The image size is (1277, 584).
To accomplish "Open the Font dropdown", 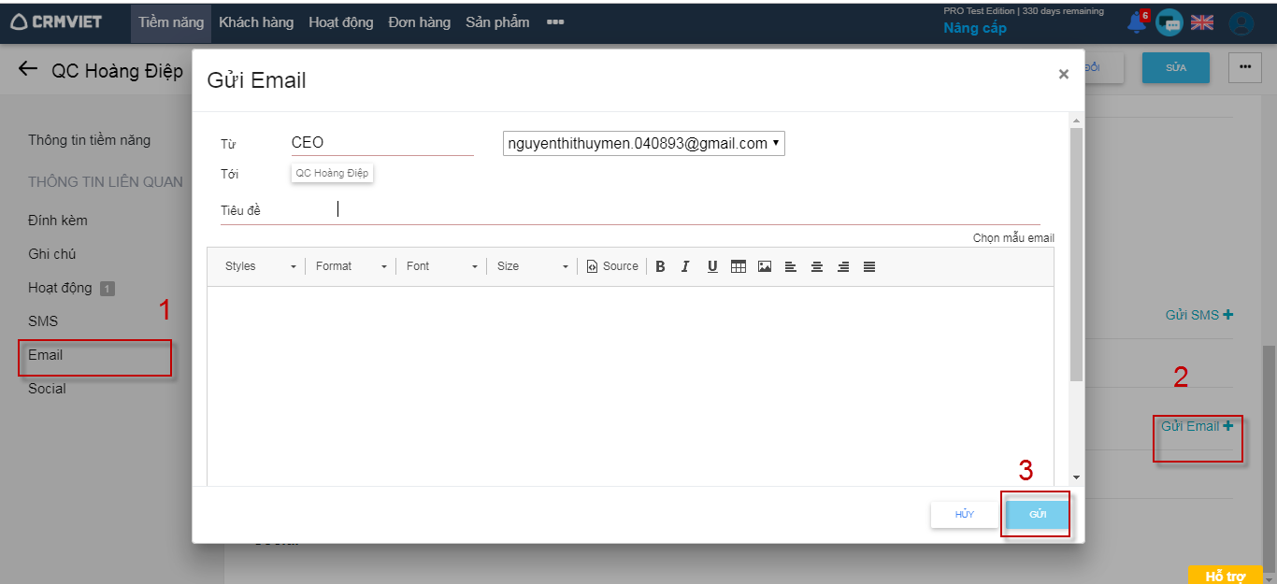I will pos(442,266).
